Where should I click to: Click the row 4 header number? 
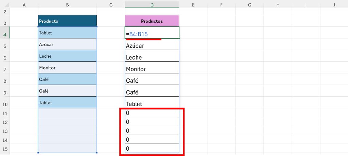5,35
